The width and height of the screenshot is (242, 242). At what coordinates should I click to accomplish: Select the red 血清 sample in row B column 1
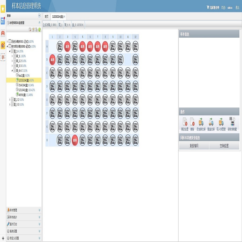pos(52,60)
